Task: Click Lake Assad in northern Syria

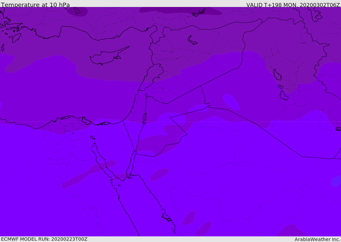Action: point(192,40)
